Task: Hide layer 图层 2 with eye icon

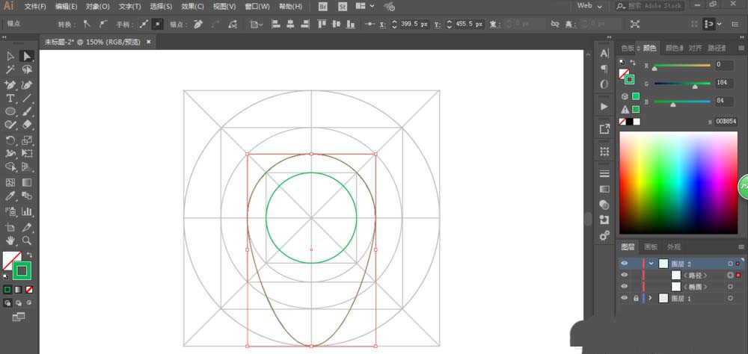Action: tap(625, 263)
